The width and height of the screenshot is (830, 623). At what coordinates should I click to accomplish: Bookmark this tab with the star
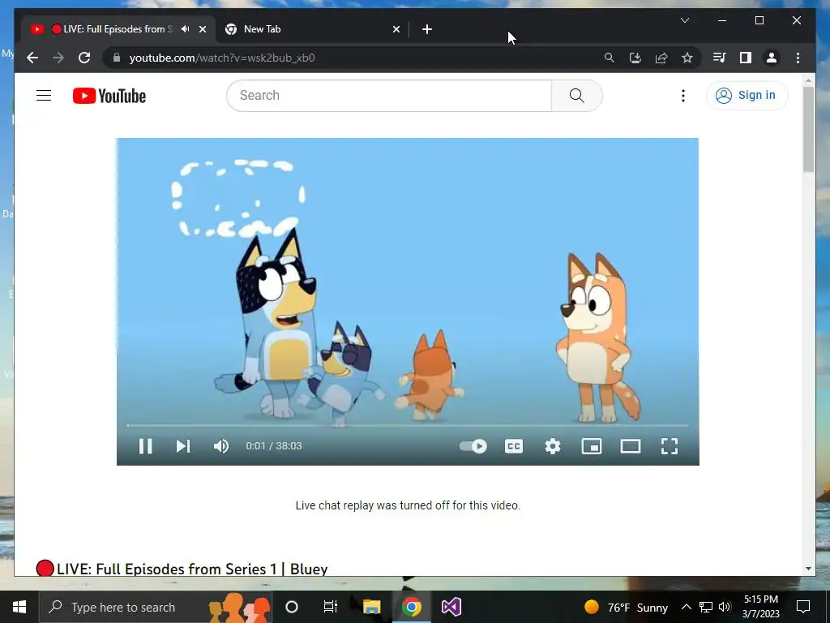click(x=687, y=58)
